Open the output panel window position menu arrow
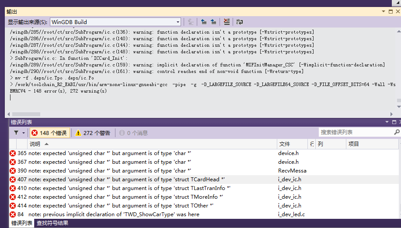401x228 pixels. [384, 11]
